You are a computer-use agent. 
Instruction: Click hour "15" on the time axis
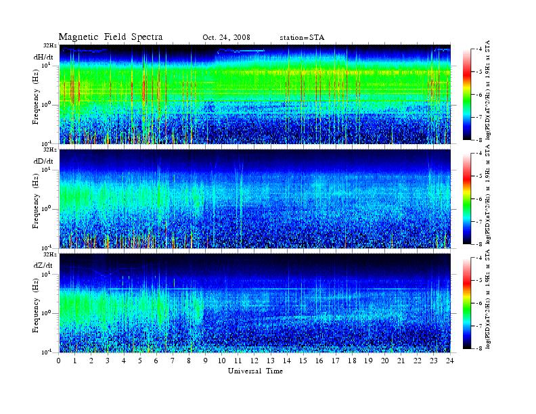[303, 361]
